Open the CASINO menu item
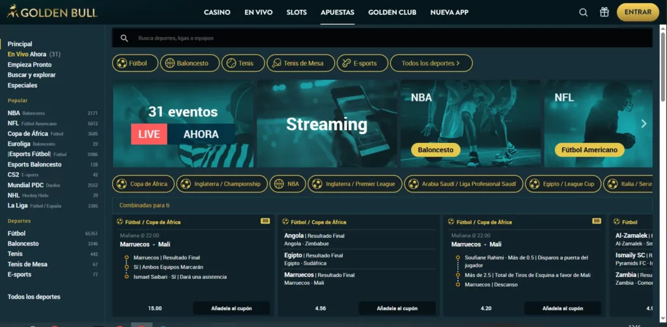This screenshot has width=667, height=327. [217, 12]
